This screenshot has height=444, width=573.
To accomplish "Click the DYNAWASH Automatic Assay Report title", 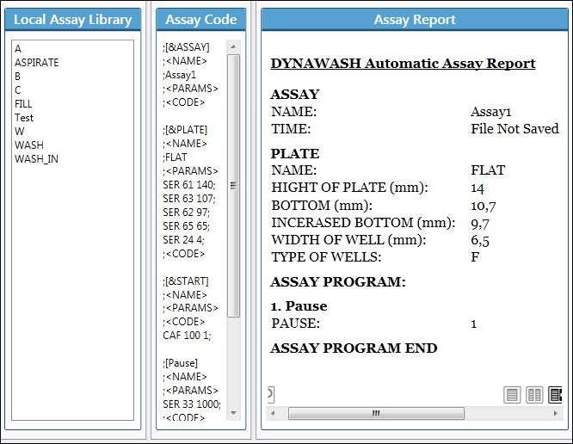I will [403, 64].
